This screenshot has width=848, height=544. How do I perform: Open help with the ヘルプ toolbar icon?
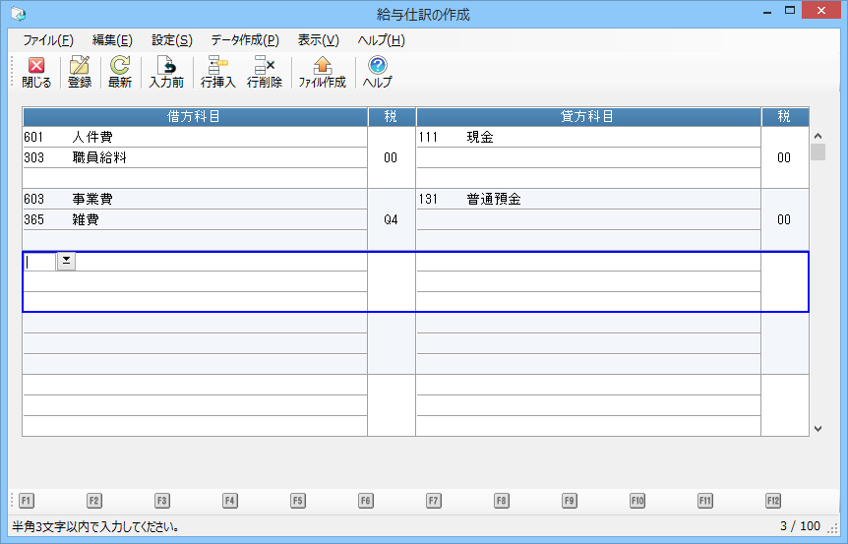point(377,72)
